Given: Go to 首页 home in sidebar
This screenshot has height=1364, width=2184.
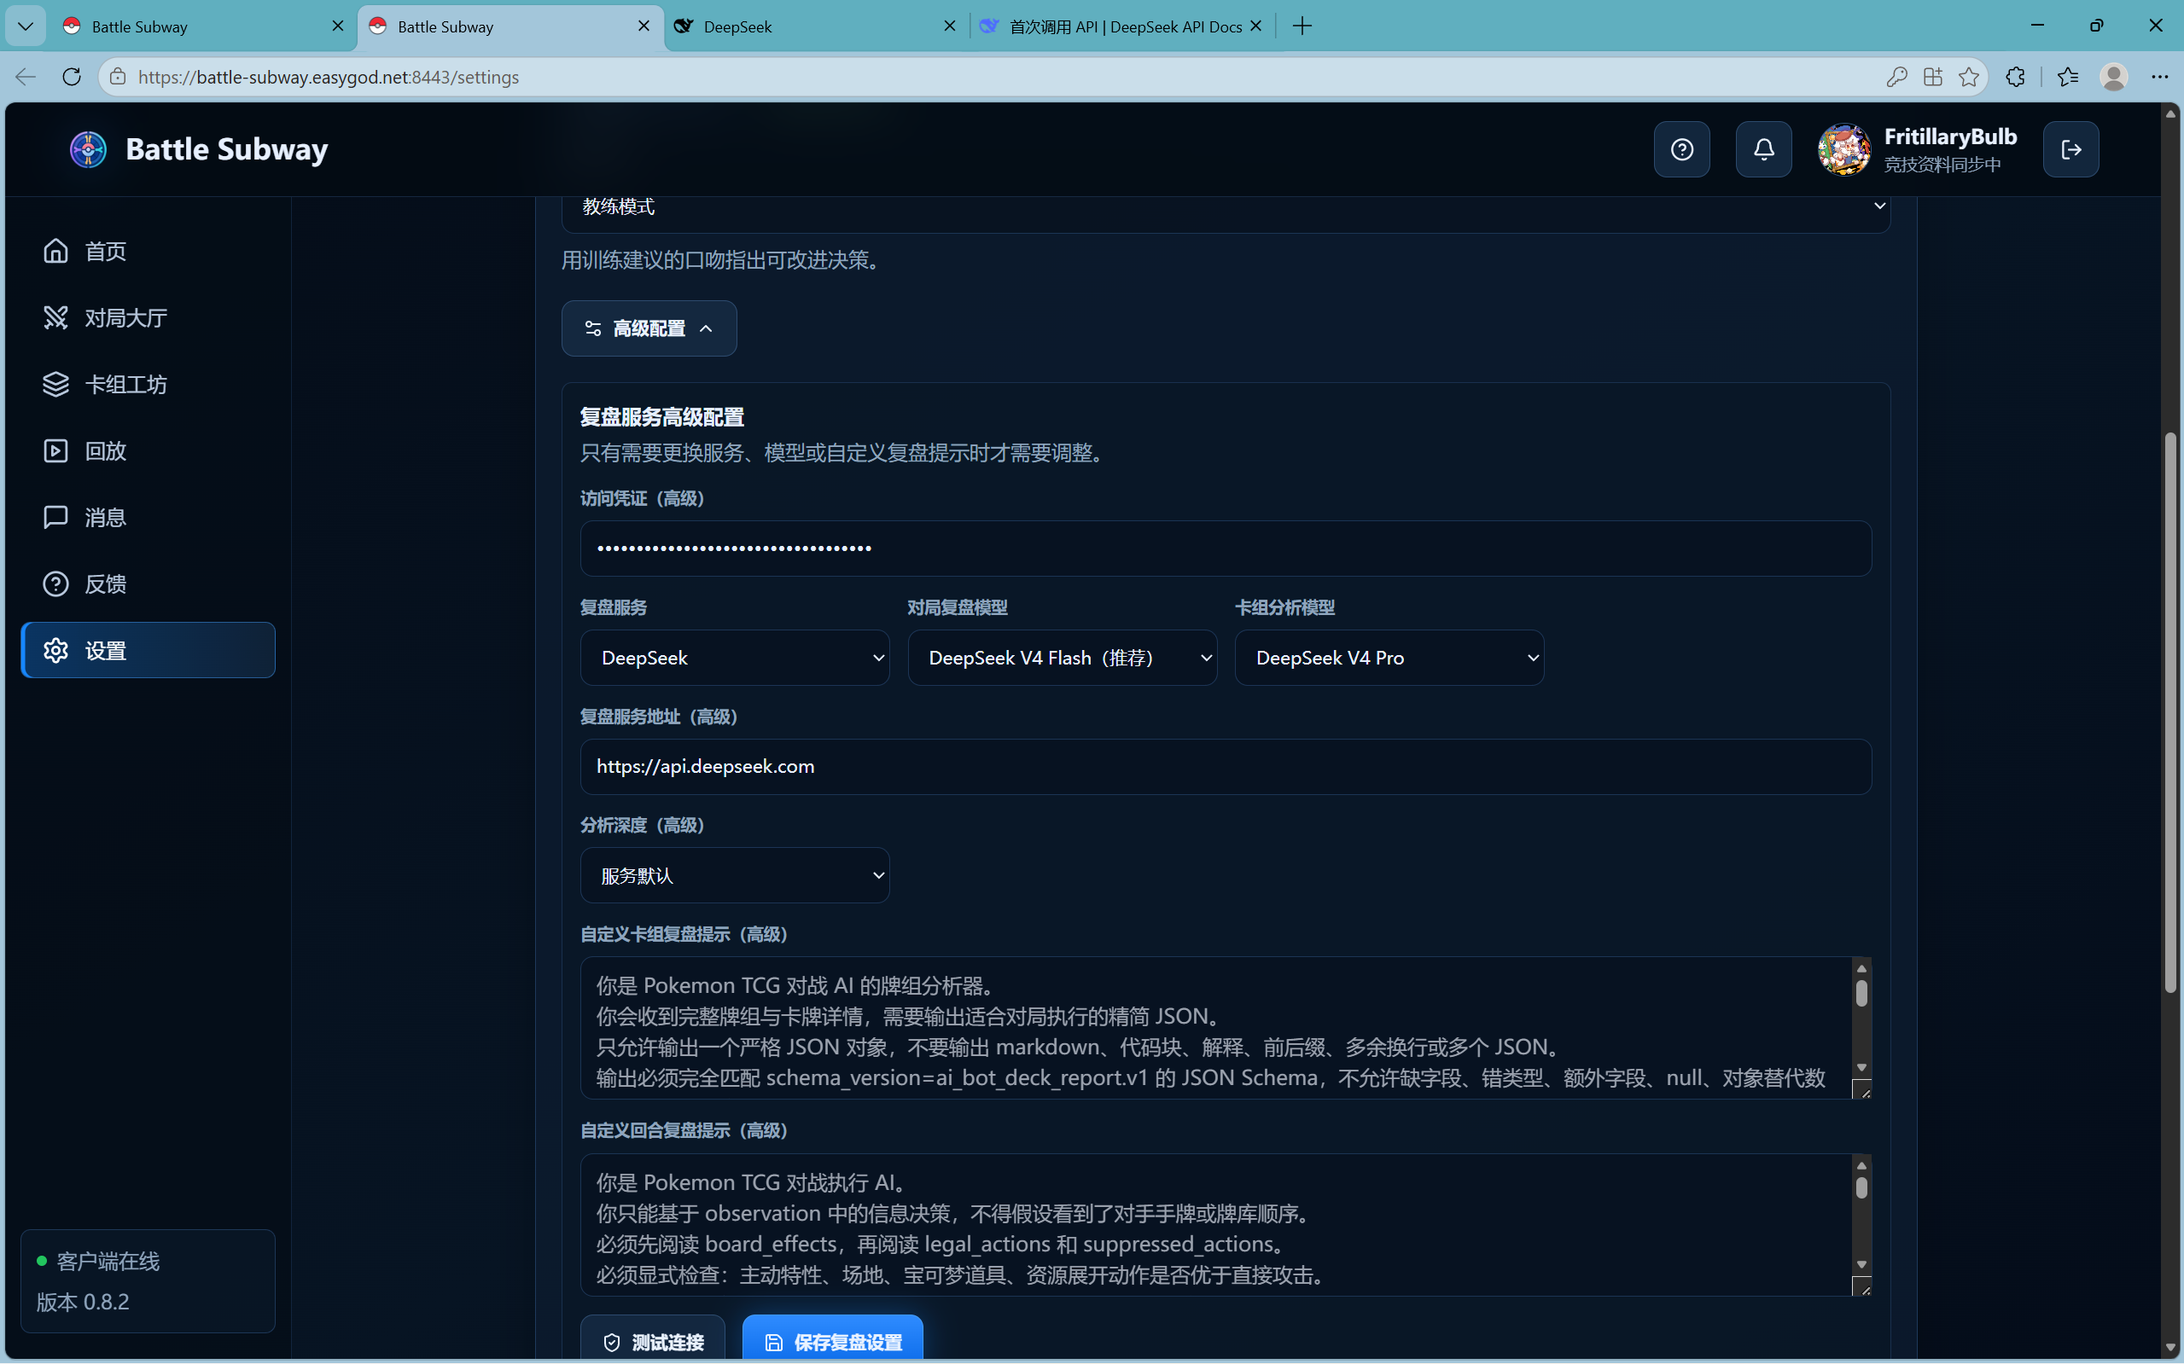Looking at the screenshot, I should [x=148, y=251].
